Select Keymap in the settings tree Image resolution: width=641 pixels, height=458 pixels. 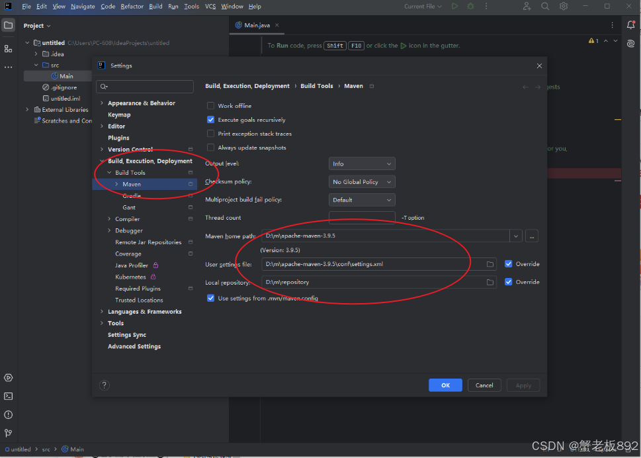pos(119,114)
